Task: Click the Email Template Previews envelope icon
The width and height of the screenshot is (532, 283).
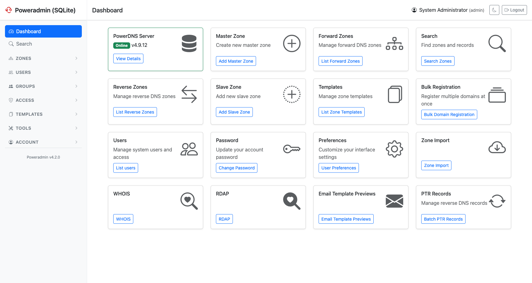Action: point(394,201)
